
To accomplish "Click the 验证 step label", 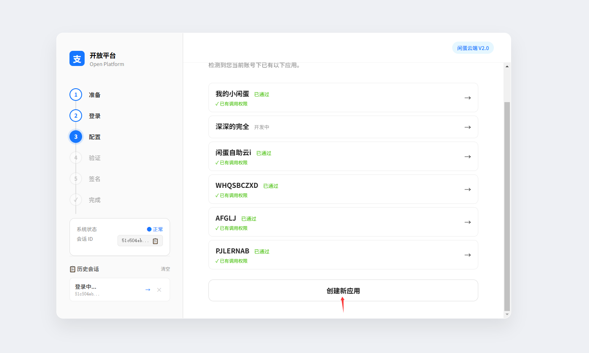I will point(95,158).
